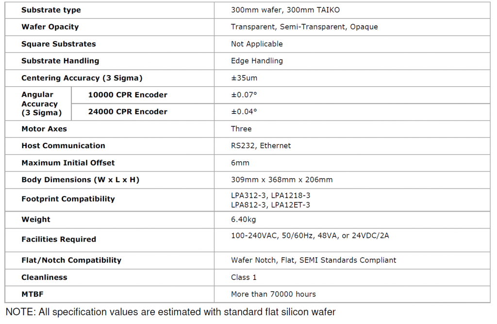
Task: Click the Maximum Initial Offset label
Action: coord(68,163)
